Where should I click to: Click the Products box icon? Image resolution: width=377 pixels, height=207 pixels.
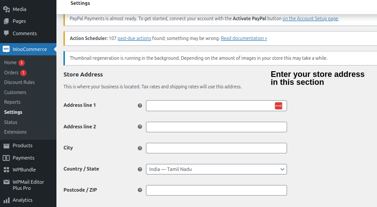(x=6, y=145)
